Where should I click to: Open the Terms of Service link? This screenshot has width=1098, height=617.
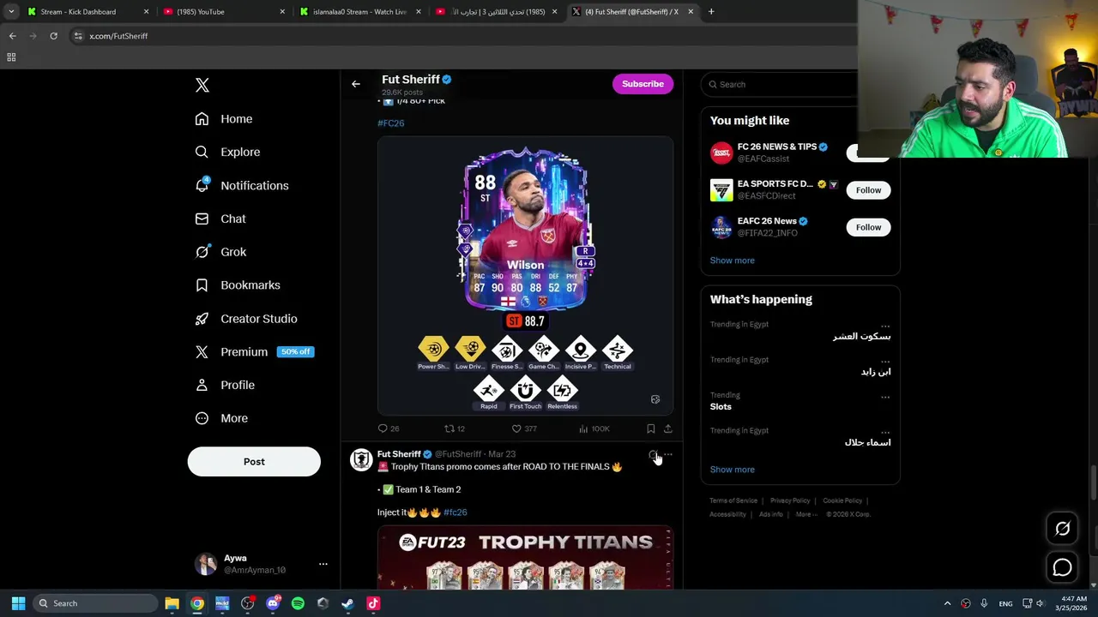[733, 500]
